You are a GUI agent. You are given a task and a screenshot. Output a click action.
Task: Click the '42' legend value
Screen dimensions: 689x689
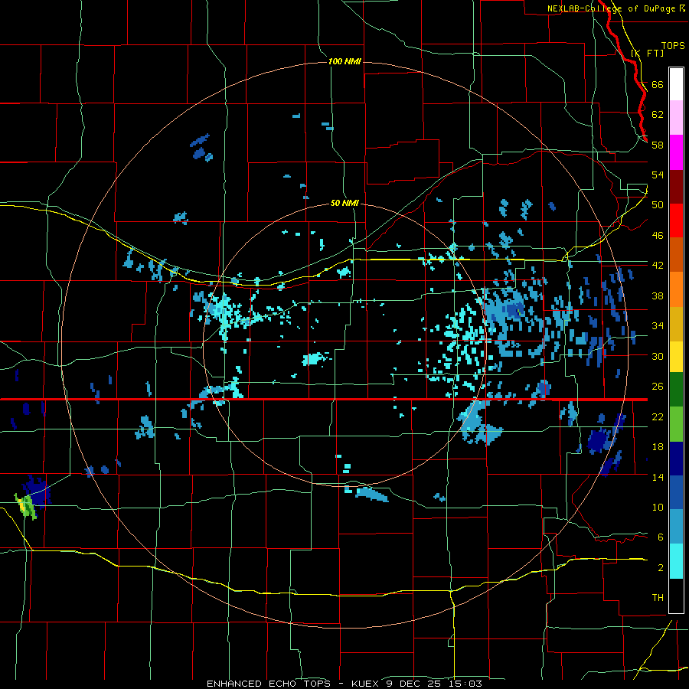[658, 266]
